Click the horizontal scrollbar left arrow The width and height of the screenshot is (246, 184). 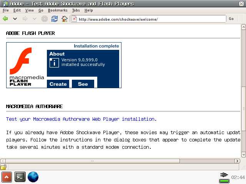tap(3, 161)
